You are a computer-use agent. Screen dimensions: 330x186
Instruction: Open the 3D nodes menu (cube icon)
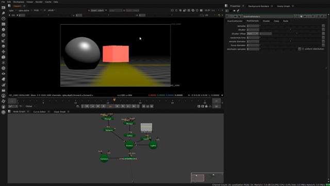pos(4,57)
